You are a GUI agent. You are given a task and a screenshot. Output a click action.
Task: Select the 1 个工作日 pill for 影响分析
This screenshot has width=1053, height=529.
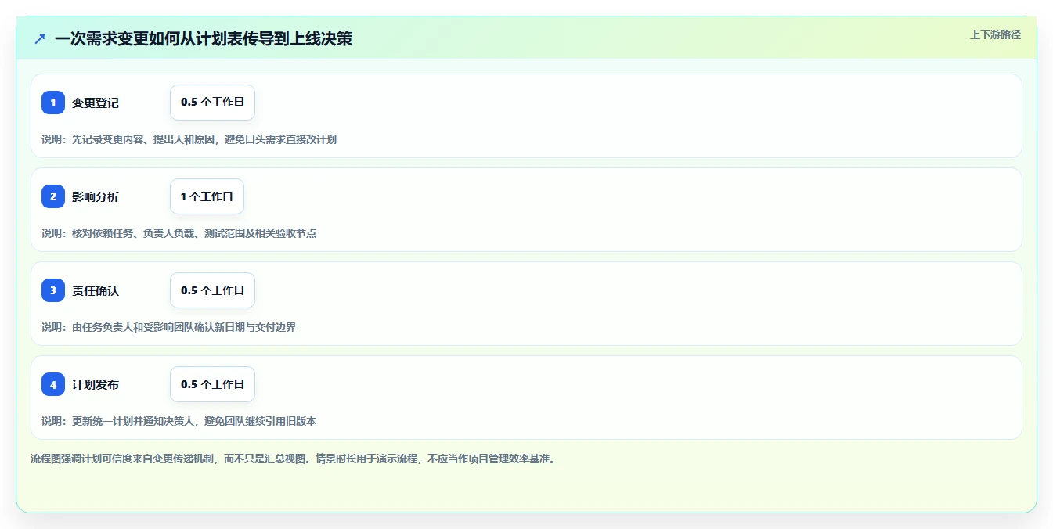(x=207, y=196)
